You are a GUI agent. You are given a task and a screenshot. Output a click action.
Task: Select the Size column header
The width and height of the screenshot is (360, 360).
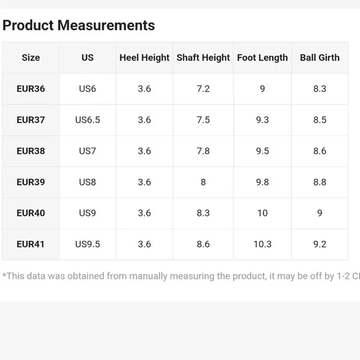31,58
